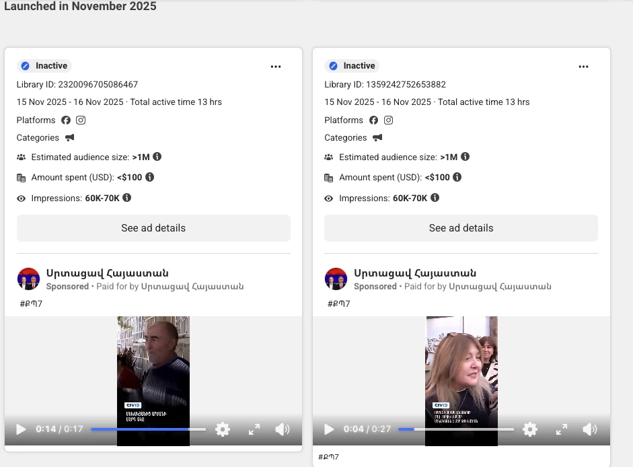633x467 pixels.
Task: Click See ad details on right ad
Action: 461,228
